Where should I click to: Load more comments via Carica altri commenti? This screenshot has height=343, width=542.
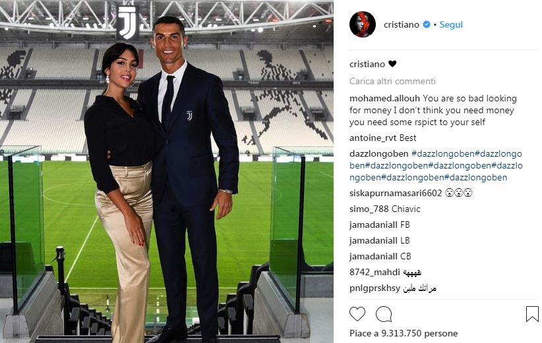[x=392, y=81]
